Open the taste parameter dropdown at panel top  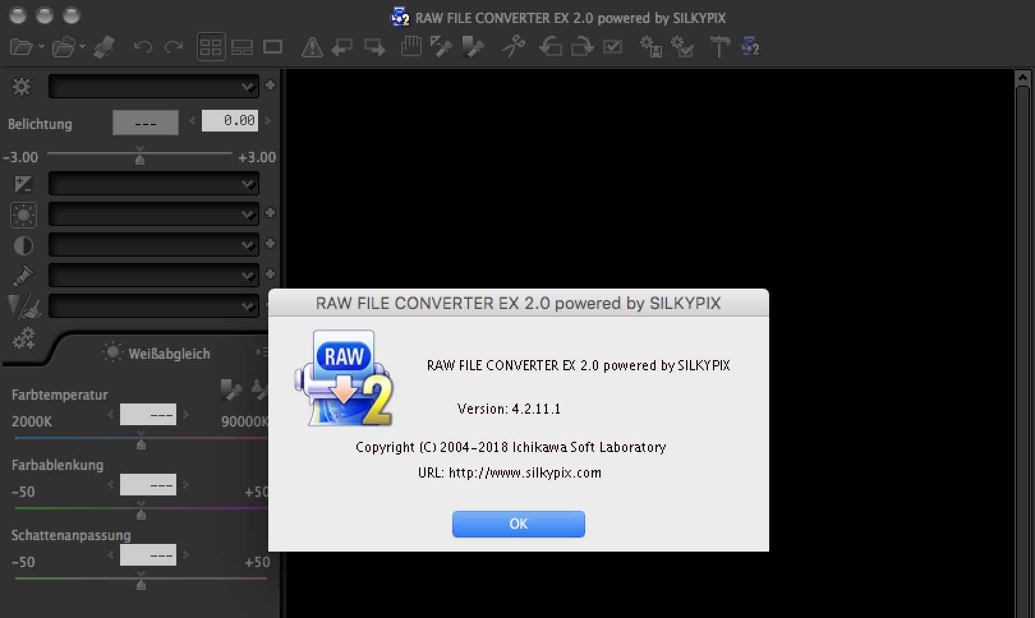coord(154,87)
